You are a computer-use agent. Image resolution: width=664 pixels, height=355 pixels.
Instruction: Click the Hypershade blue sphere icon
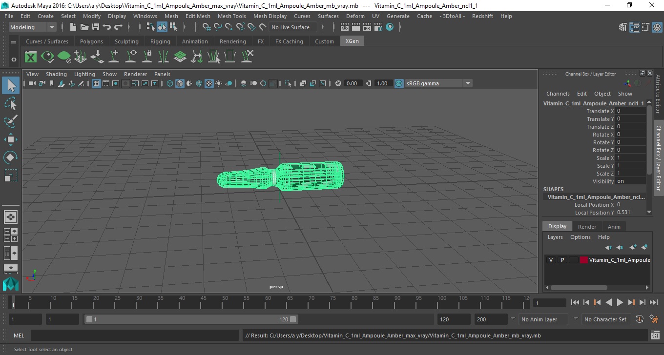tap(390, 27)
